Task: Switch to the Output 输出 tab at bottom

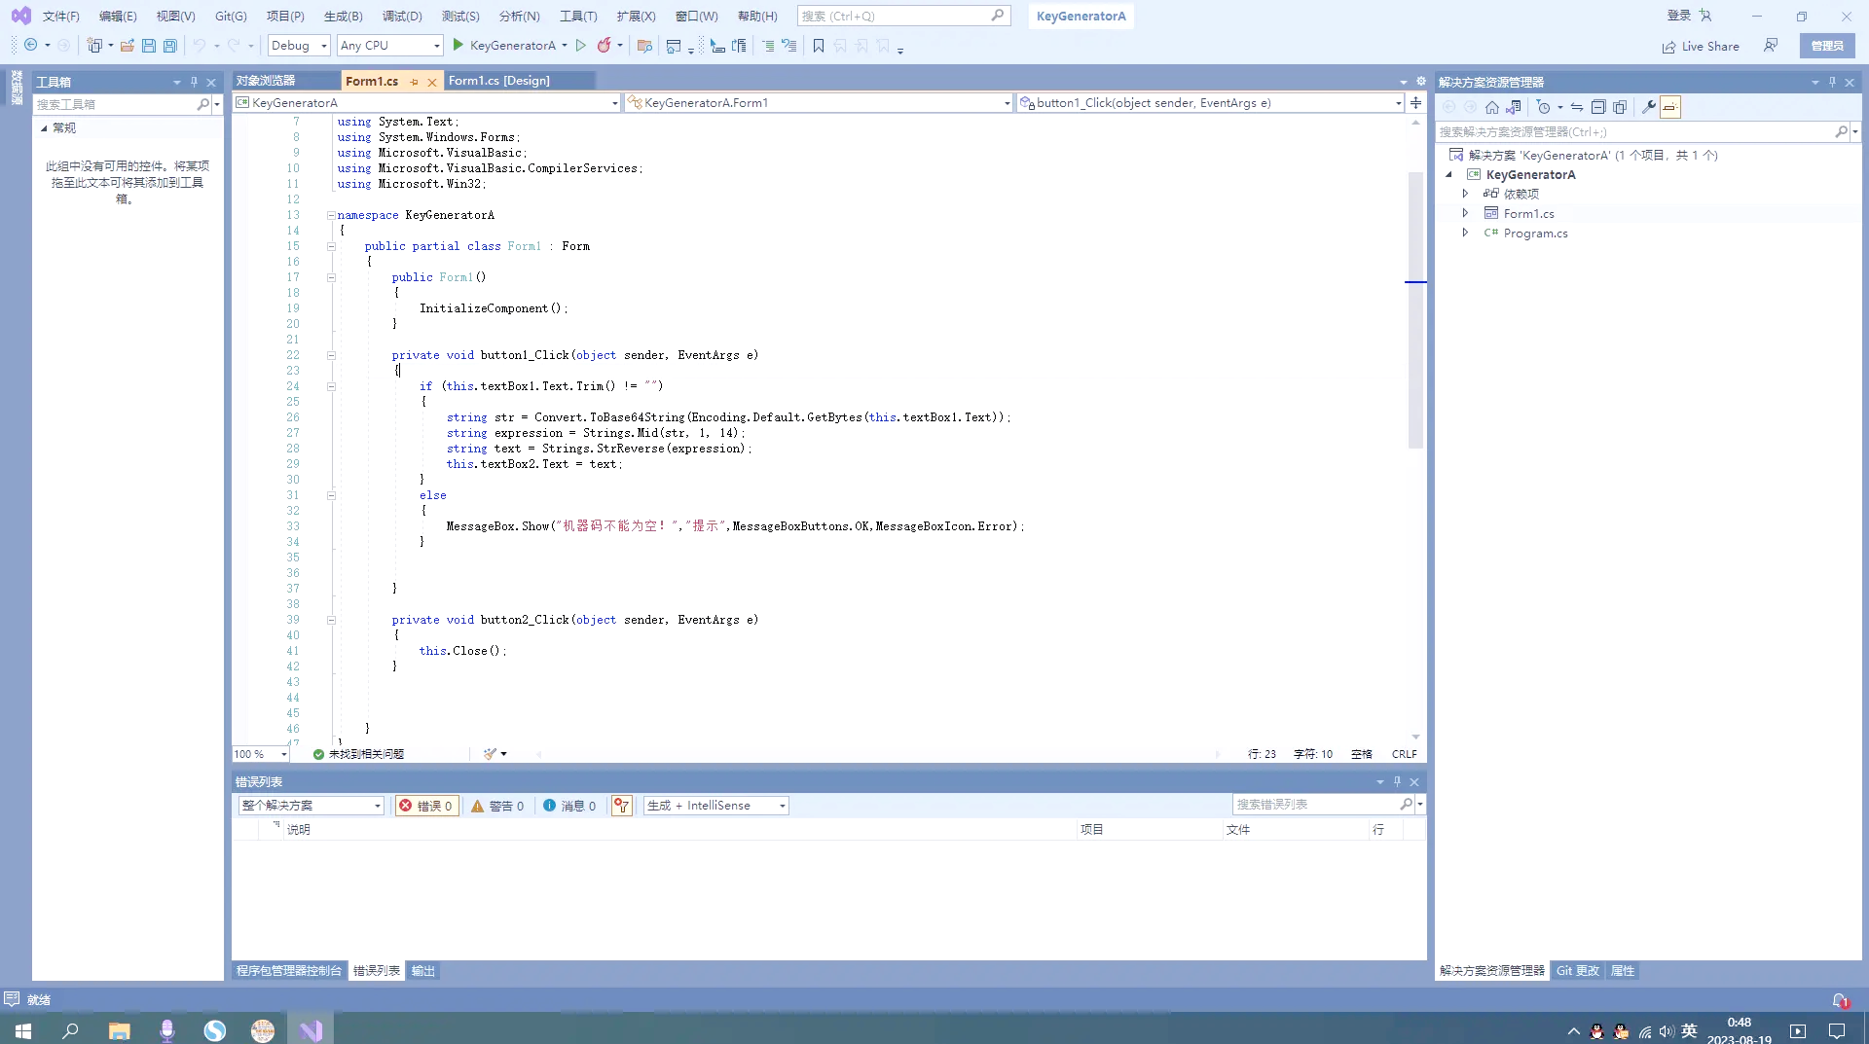Action: [422, 971]
